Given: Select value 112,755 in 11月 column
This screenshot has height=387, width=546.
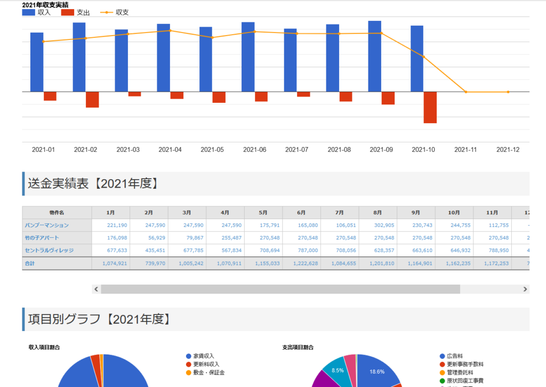Looking at the screenshot, I should (499, 225).
